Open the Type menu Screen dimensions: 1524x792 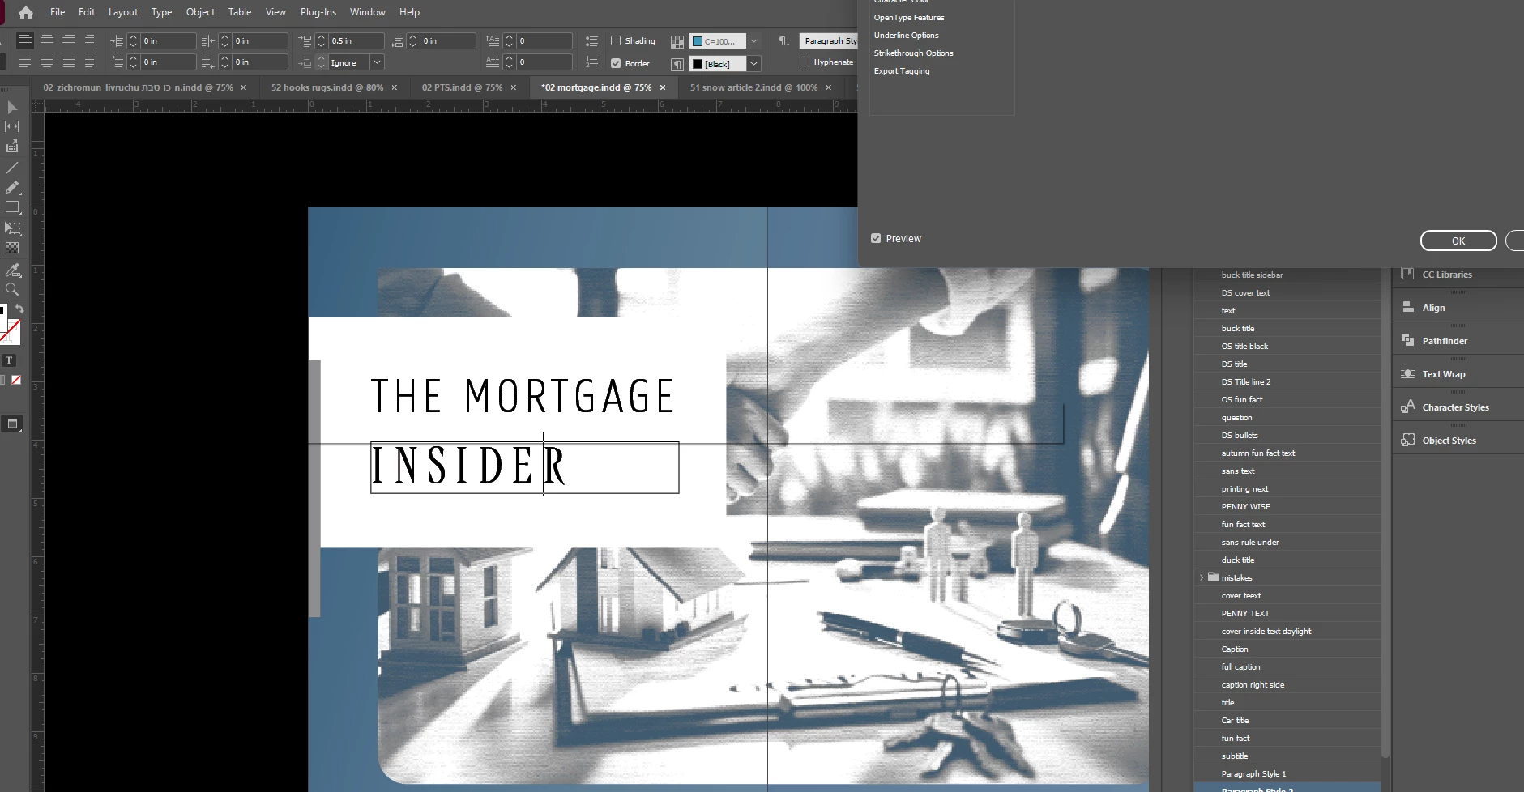pyautogui.click(x=161, y=12)
